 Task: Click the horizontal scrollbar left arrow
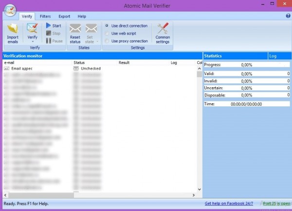(5, 195)
